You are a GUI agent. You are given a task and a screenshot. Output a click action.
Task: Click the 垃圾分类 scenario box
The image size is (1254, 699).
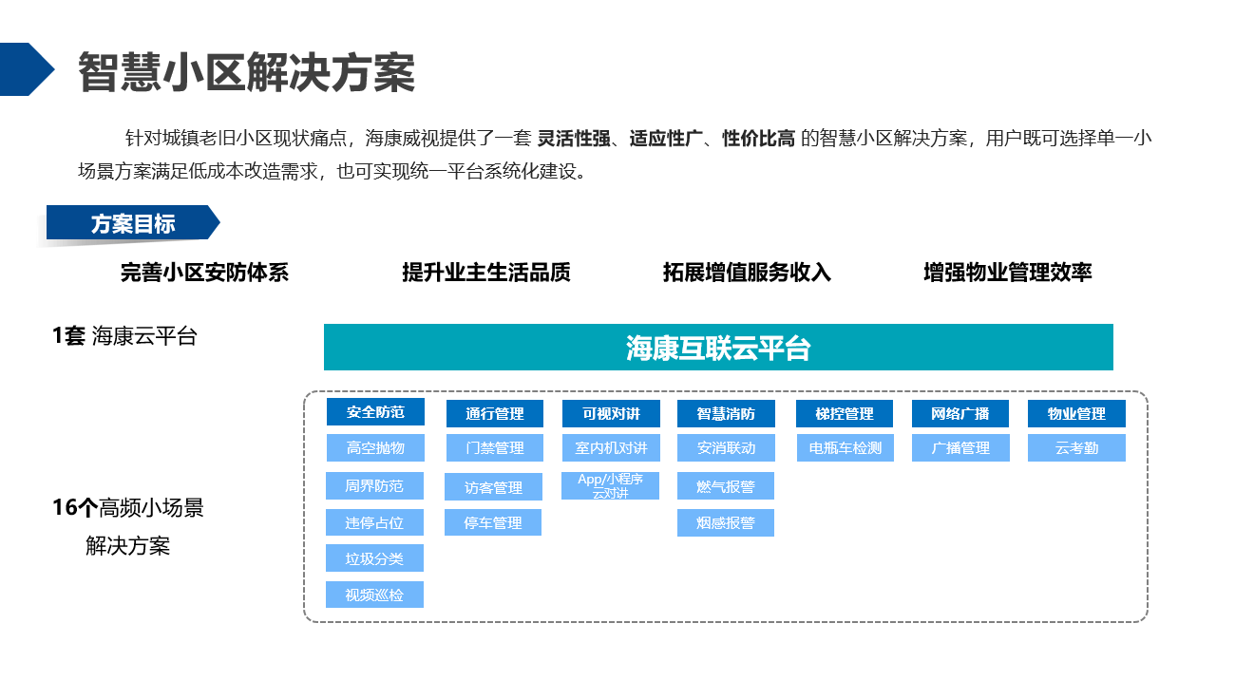(375, 558)
